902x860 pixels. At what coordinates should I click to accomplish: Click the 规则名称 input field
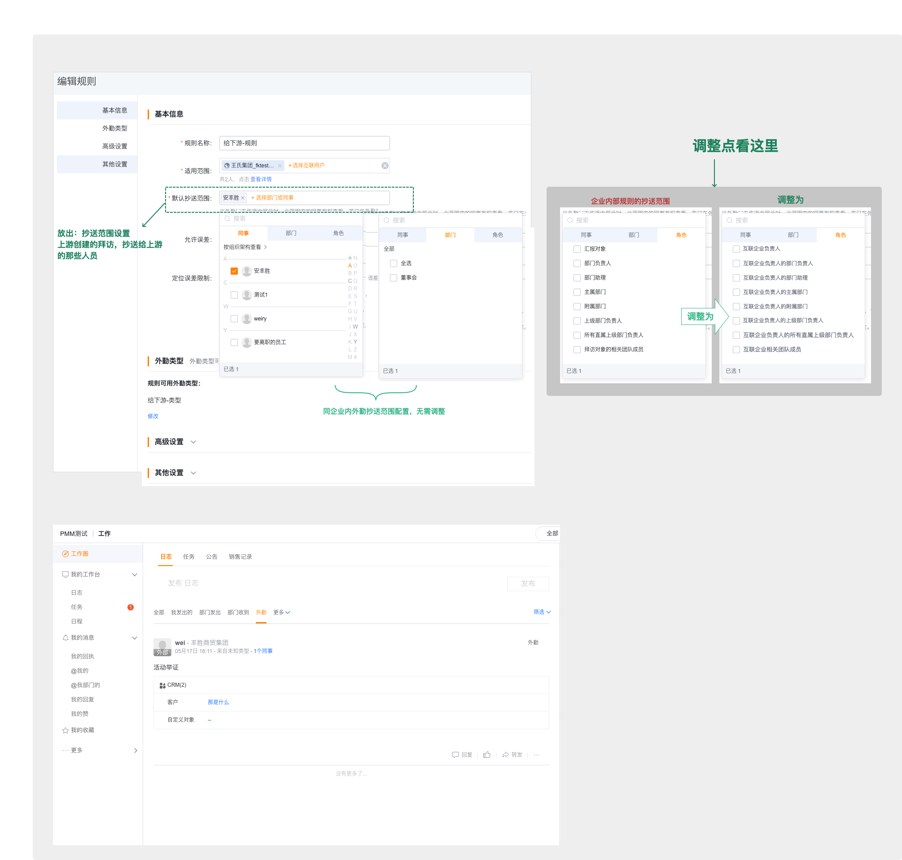click(x=304, y=143)
